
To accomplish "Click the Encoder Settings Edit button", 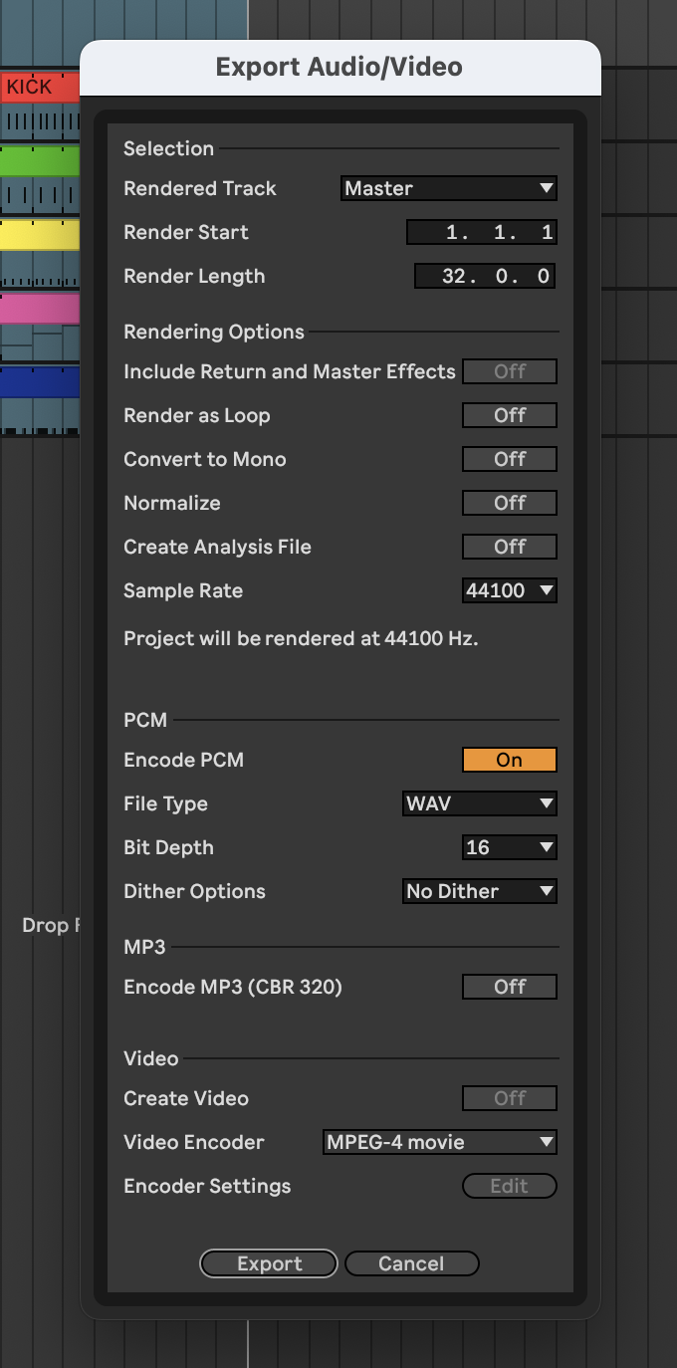I will (x=509, y=1186).
